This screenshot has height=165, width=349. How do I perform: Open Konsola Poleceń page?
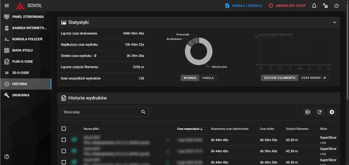point(25,39)
